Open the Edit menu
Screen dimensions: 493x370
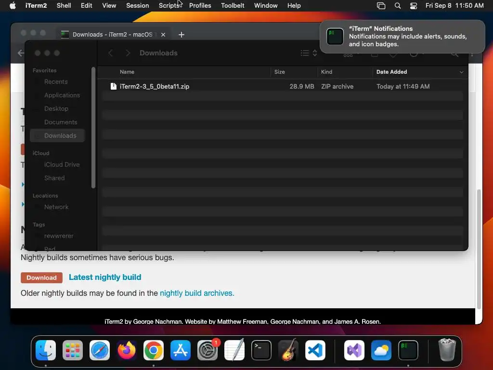tap(87, 6)
